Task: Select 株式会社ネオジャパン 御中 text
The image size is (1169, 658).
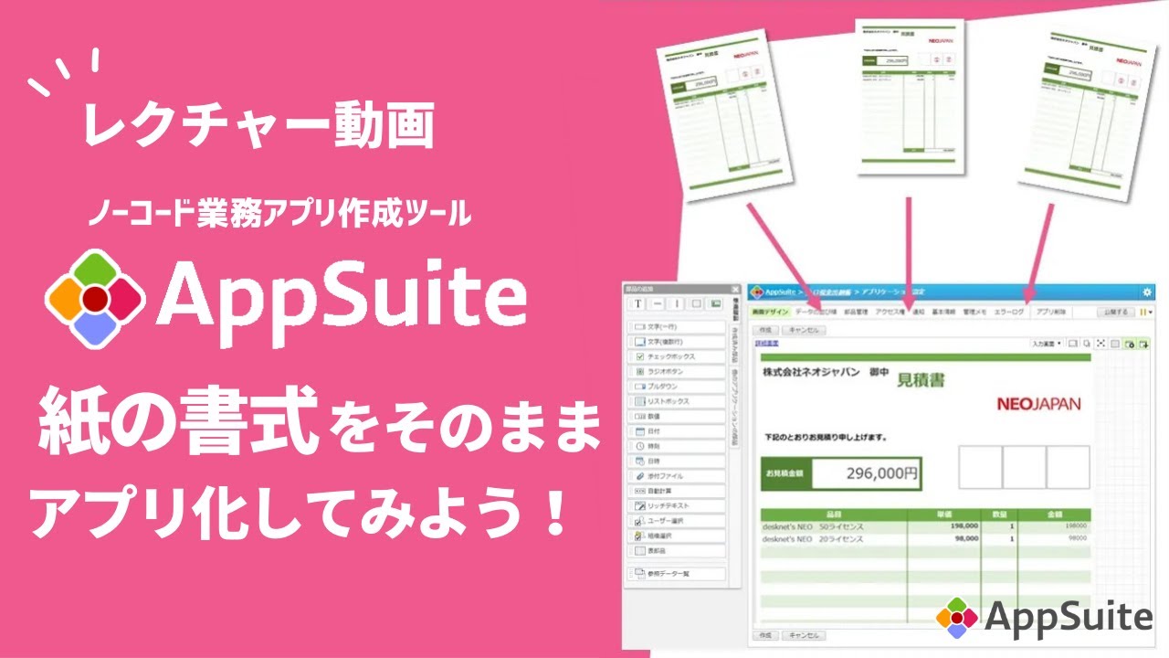Action: (x=827, y=373)
